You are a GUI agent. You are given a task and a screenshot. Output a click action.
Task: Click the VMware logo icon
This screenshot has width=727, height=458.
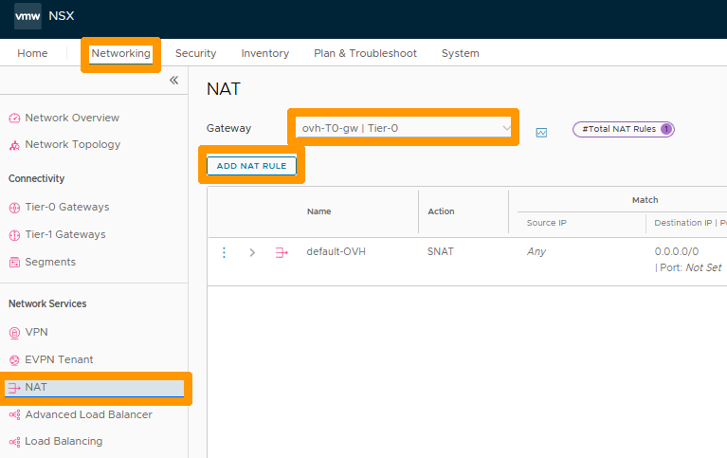coord(27,16)
